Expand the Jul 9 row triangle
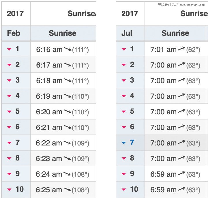 pyautogui.click(x=124, y=174)
